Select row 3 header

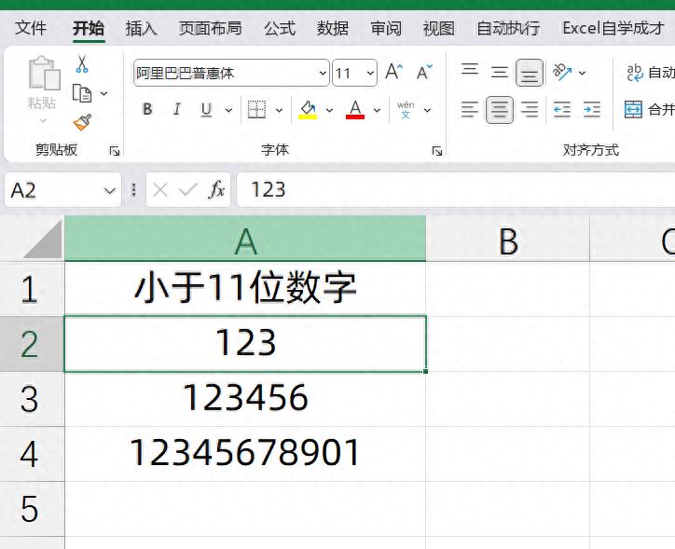click(x=32, y=399)
